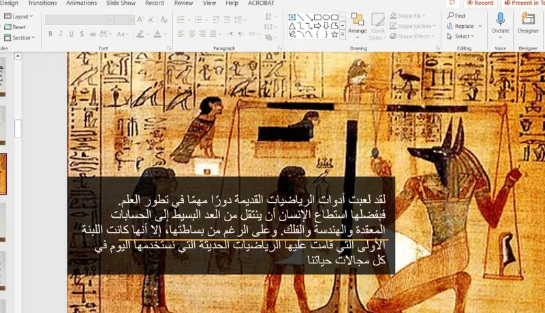Image resolution: width=545 pixels, height=313 pixels.
Task: Click Decrease Font Size icon
Action: pyautogui.click(x=151, y=20)
